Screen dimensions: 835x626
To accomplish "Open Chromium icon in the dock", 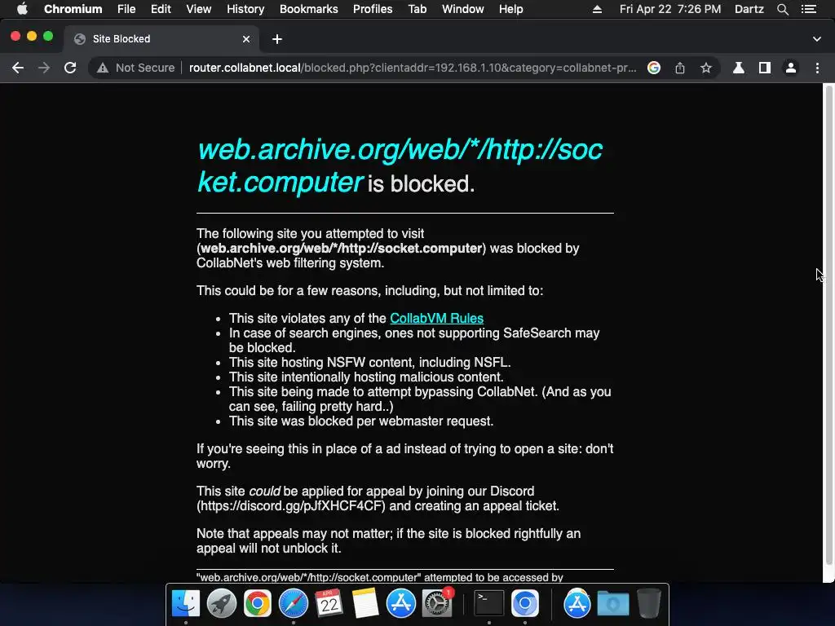I will click(x=525, y=603).
